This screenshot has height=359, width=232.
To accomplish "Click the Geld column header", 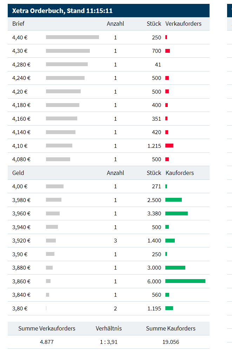I will tap(18, 173).
